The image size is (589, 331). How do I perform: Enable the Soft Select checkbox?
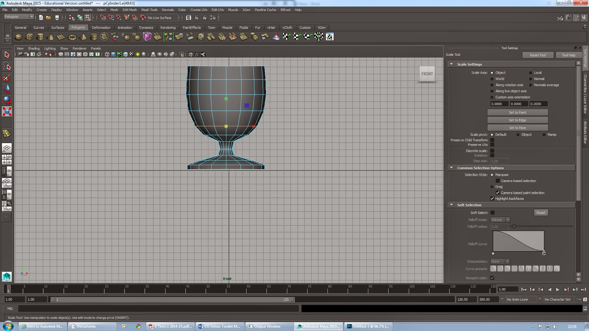point(493,213)
